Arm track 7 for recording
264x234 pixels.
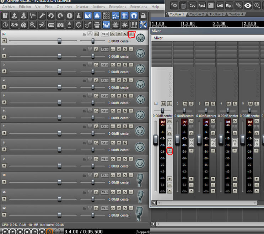[x=4, y=133]
